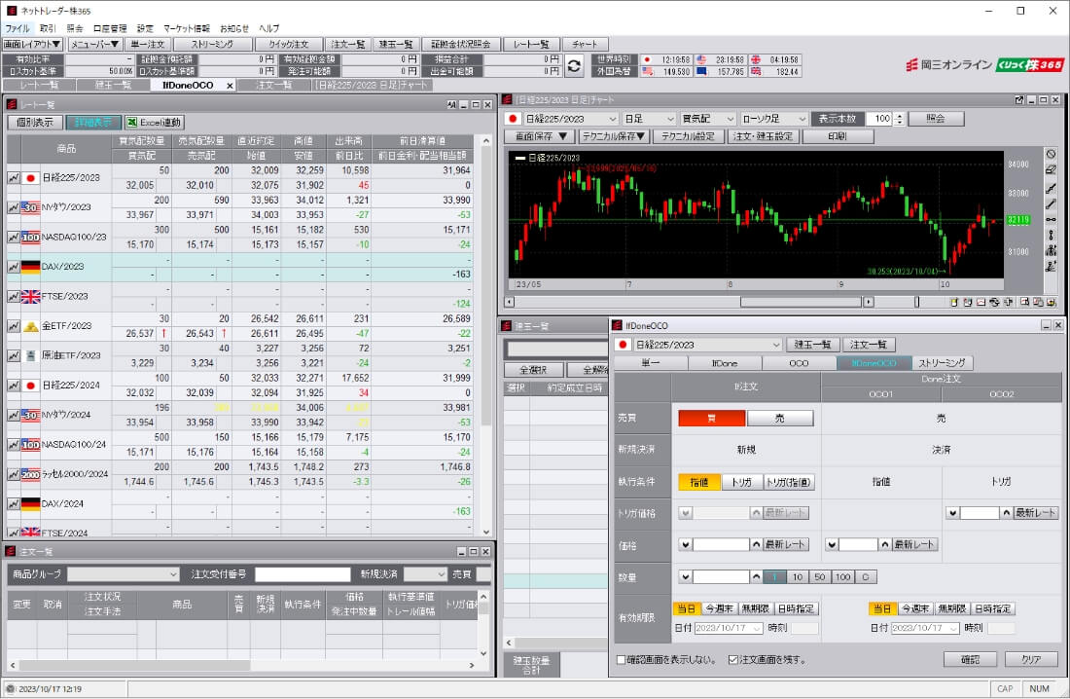
Task: Open chart icon for DAX/2023 row
Action: click(x=14, y=267)
